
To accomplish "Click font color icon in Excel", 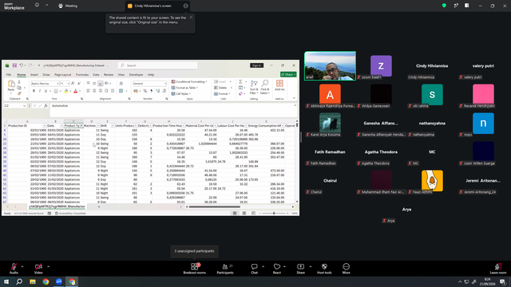I will (x=76, y=91).
